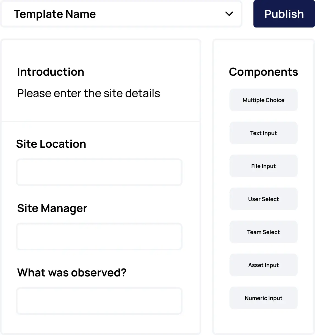Add the Asset Input component
The image size is (315, 335).
[263, 265]
